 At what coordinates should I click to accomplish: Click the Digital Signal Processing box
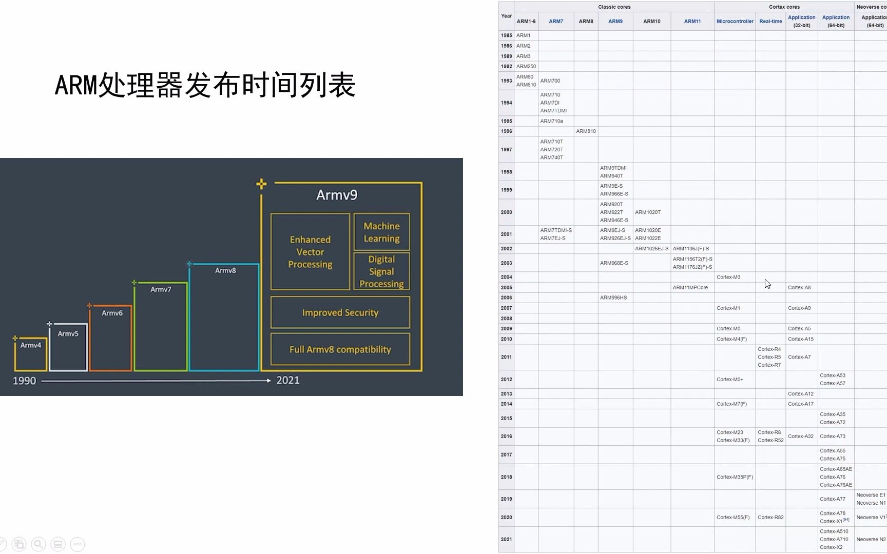point(382,271)
